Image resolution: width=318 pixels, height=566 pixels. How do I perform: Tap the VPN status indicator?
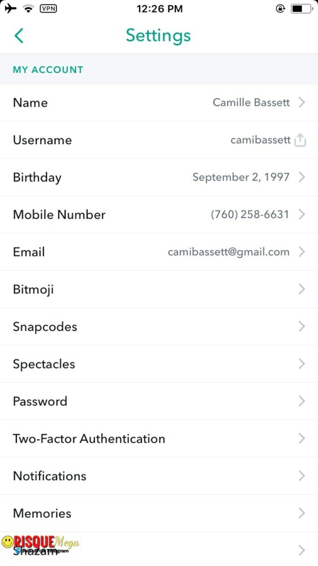[x=48, y=8]
